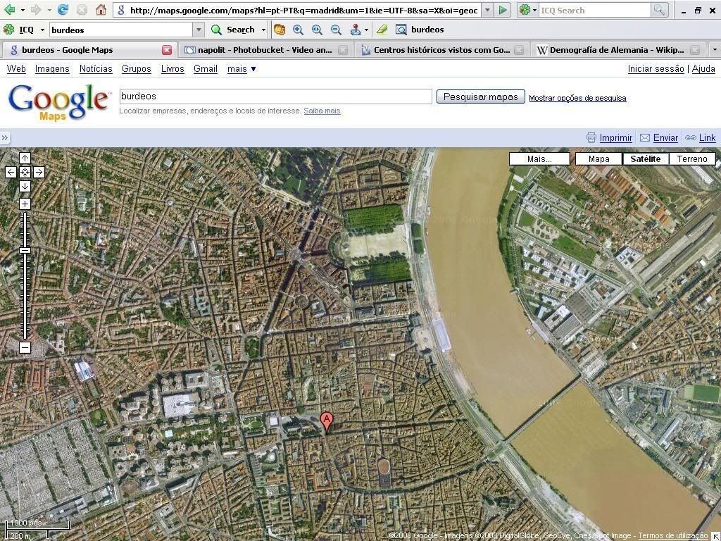This screenshot has height=541, width=721.
Task: Click the zoom in plus button on map
Action: click(x=25, y=204)
